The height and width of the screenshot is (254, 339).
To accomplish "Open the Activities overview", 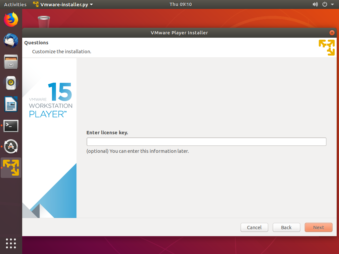I will tap(15, 4).
